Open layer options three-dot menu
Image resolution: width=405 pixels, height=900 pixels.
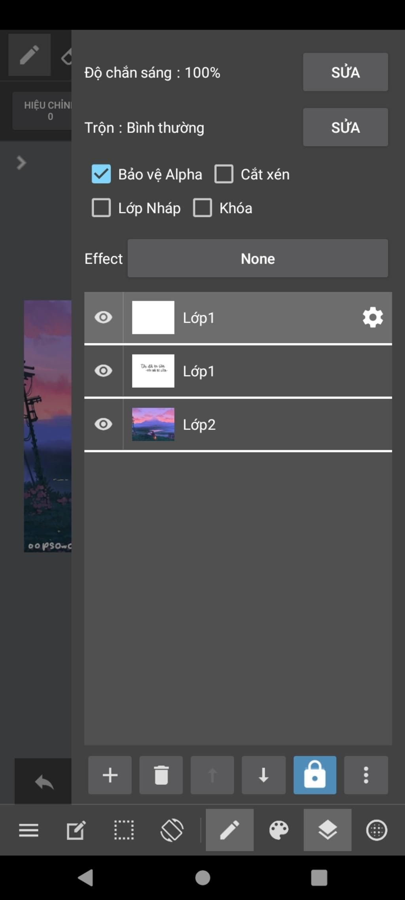(366, 775)
